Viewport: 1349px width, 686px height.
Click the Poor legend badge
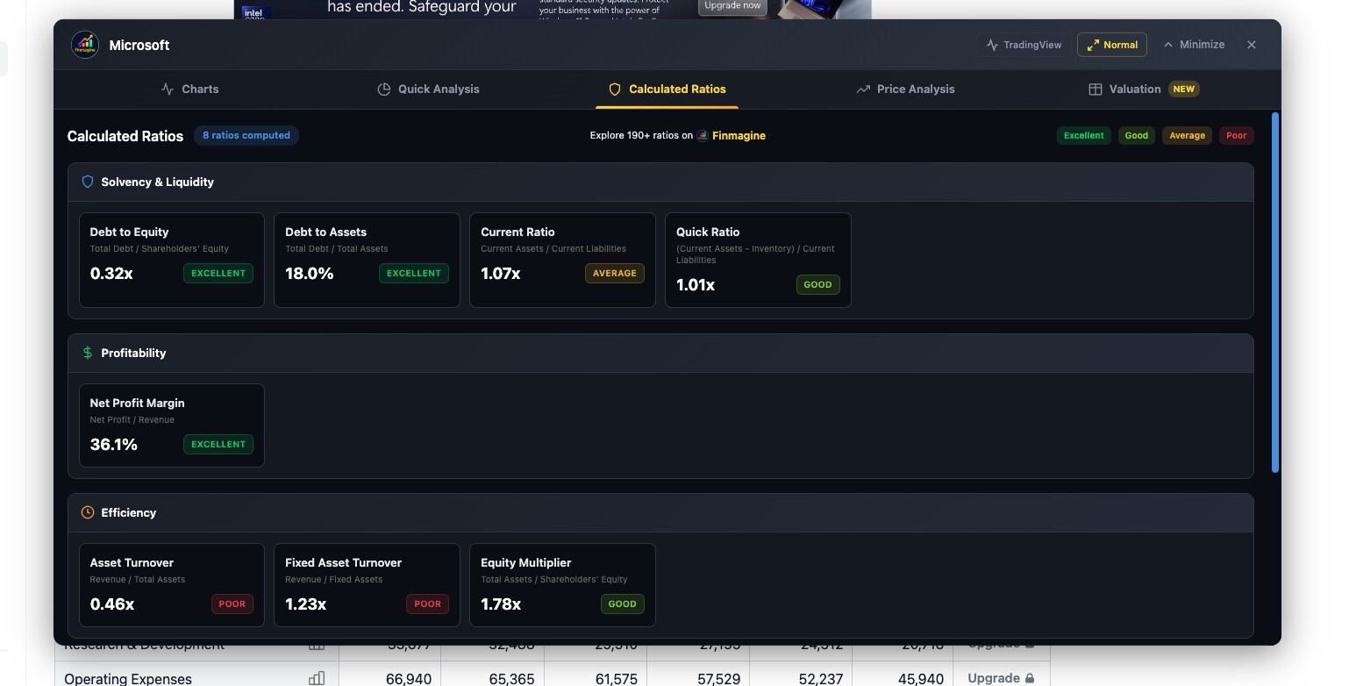point(1236,136)
